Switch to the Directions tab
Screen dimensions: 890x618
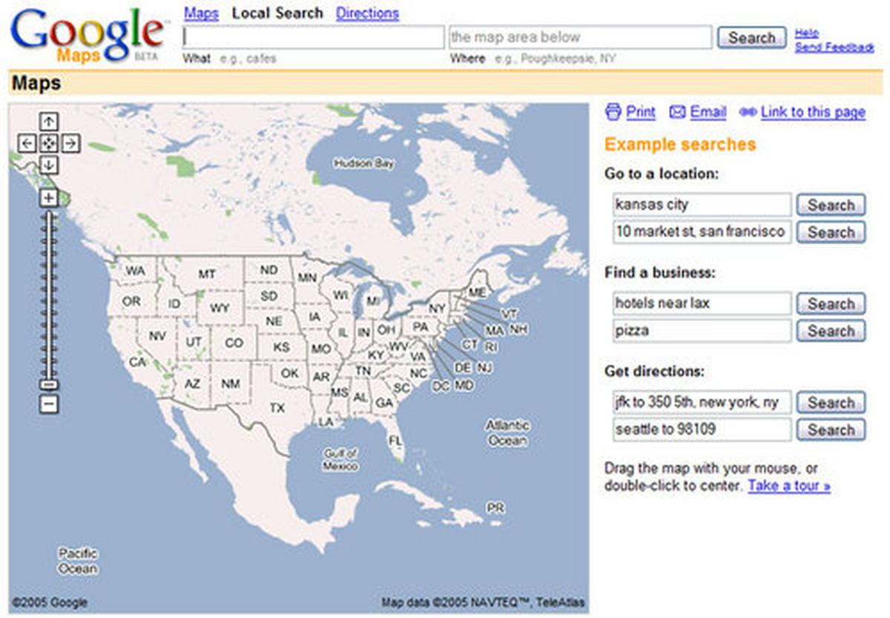(x=367, y=13)
